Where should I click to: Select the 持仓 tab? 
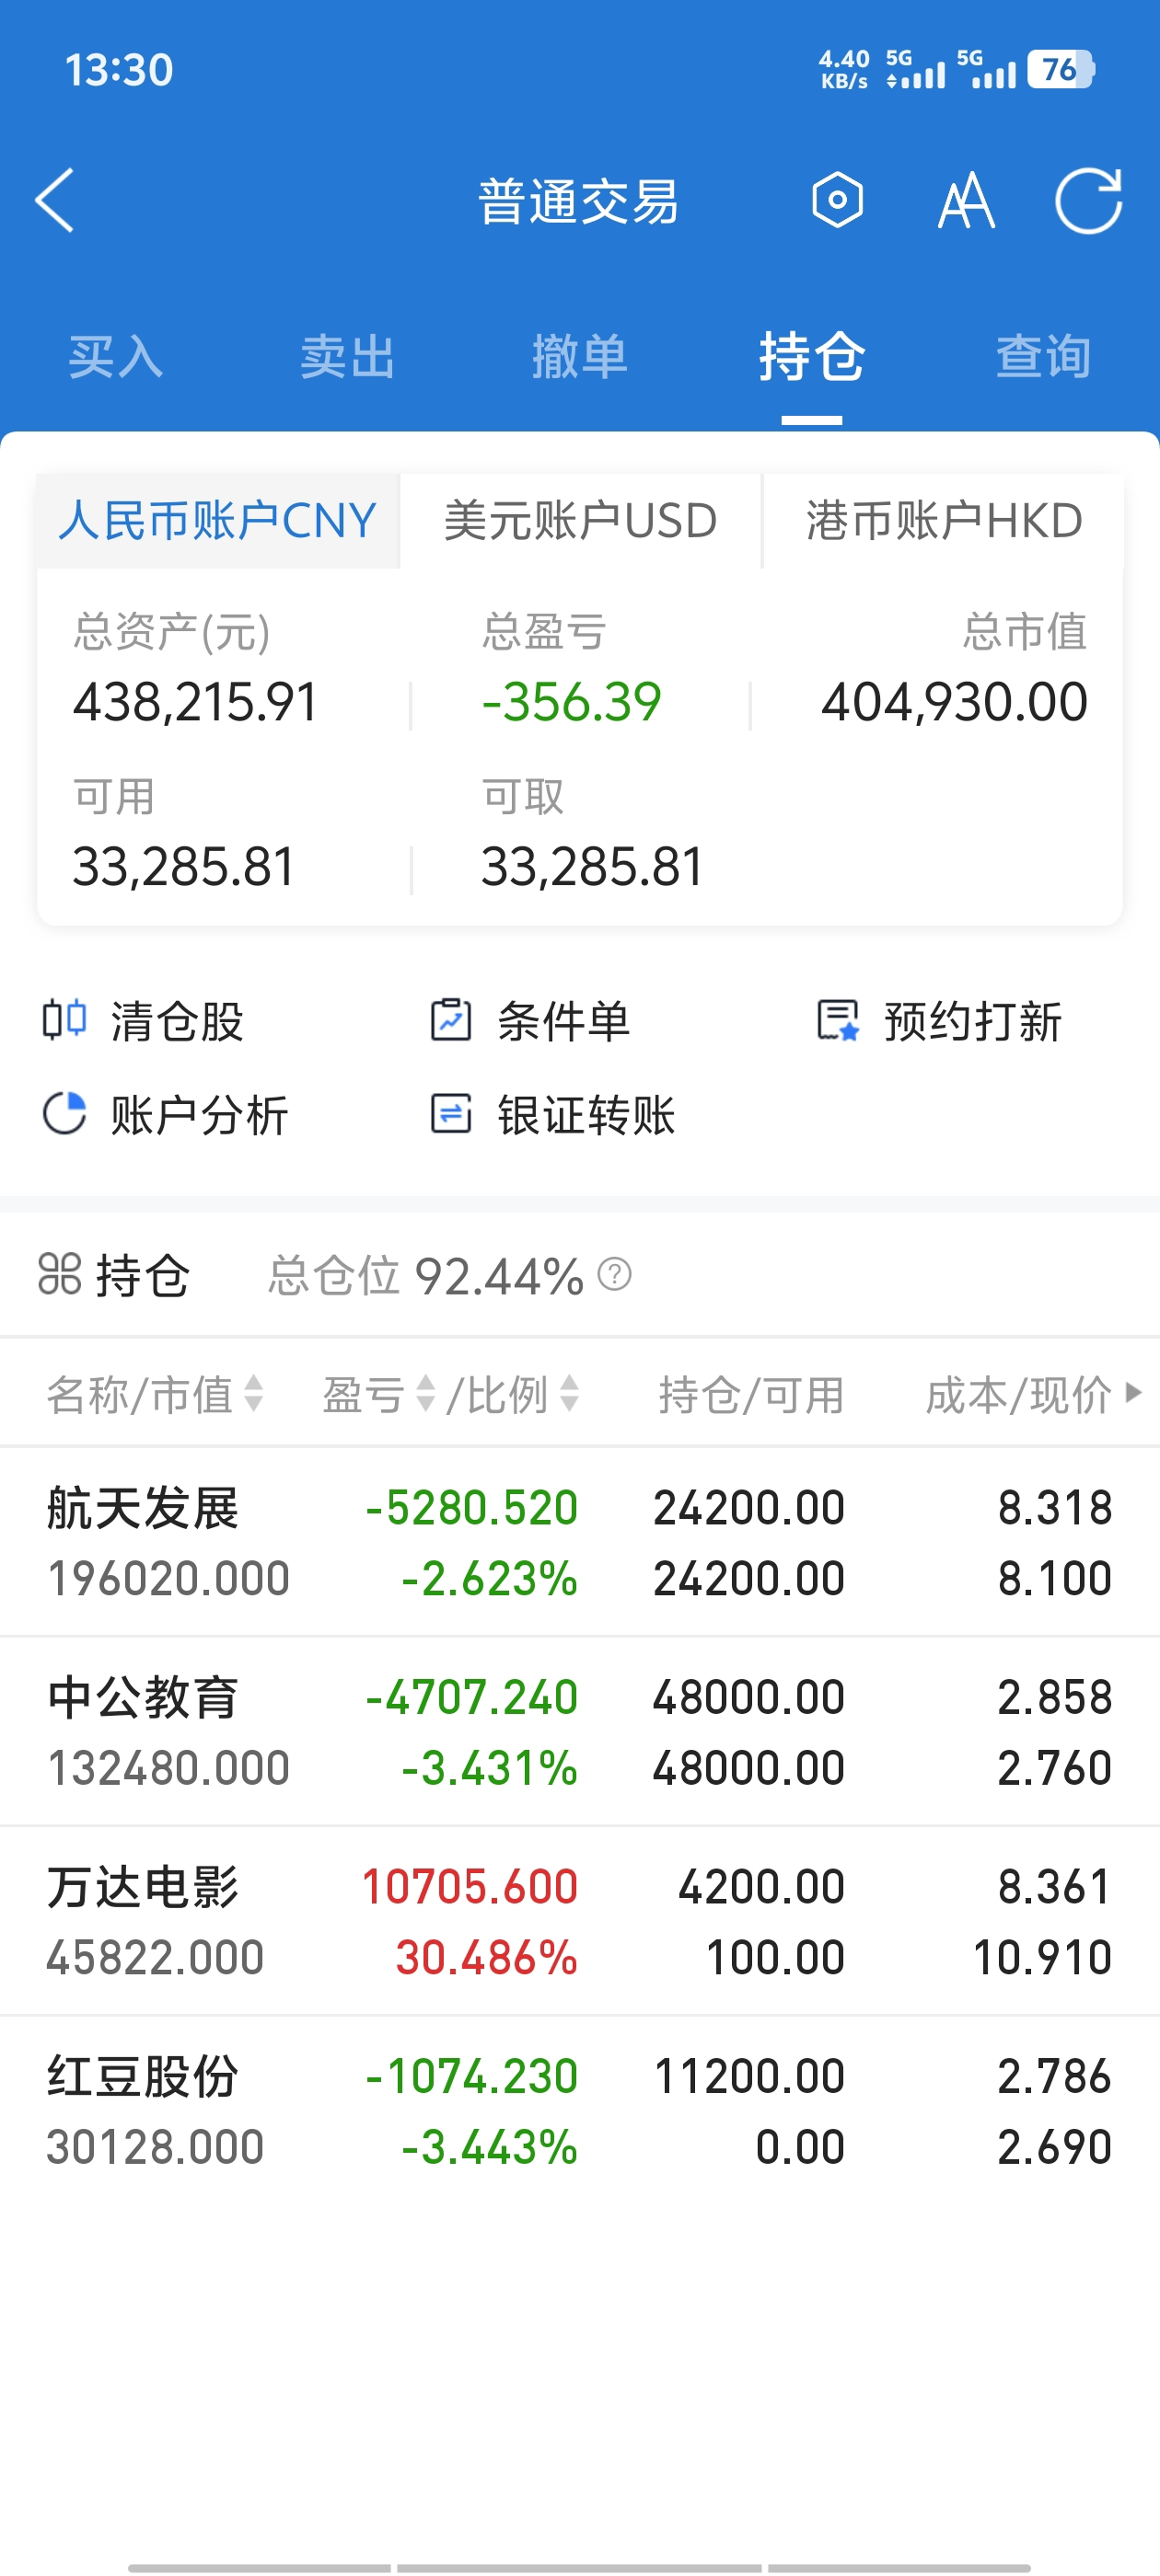812,356
